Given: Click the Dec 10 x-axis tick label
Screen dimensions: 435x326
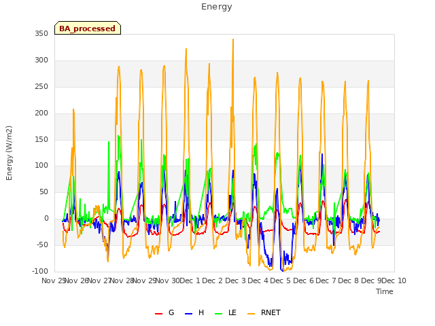Looking at the screenshot, I should [394, 280].
